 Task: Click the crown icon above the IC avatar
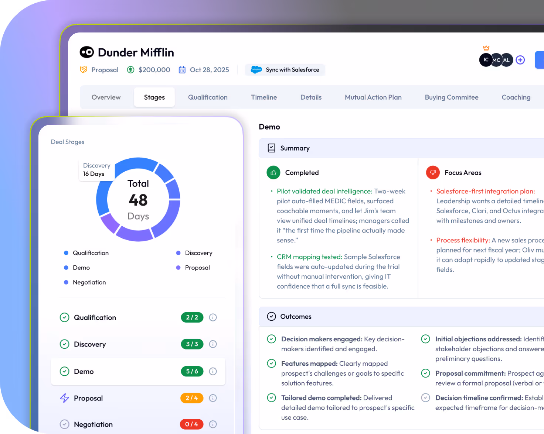[x=486, y=48]
